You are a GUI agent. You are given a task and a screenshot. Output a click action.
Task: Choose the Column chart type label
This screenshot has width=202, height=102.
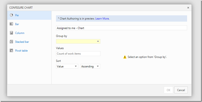coord(20,33)
